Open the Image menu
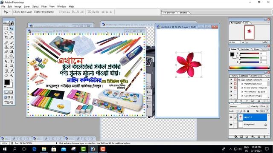The width and height of the screenshot is (273, 153). (x=18, y=7)
